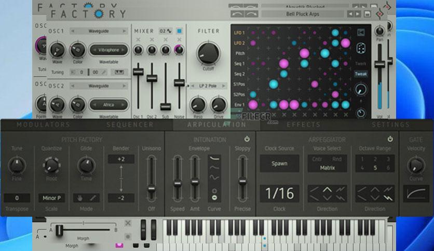Click the X above Noise mixer knob
Viewport: 434px width, 251px height.
click(179, 40)
